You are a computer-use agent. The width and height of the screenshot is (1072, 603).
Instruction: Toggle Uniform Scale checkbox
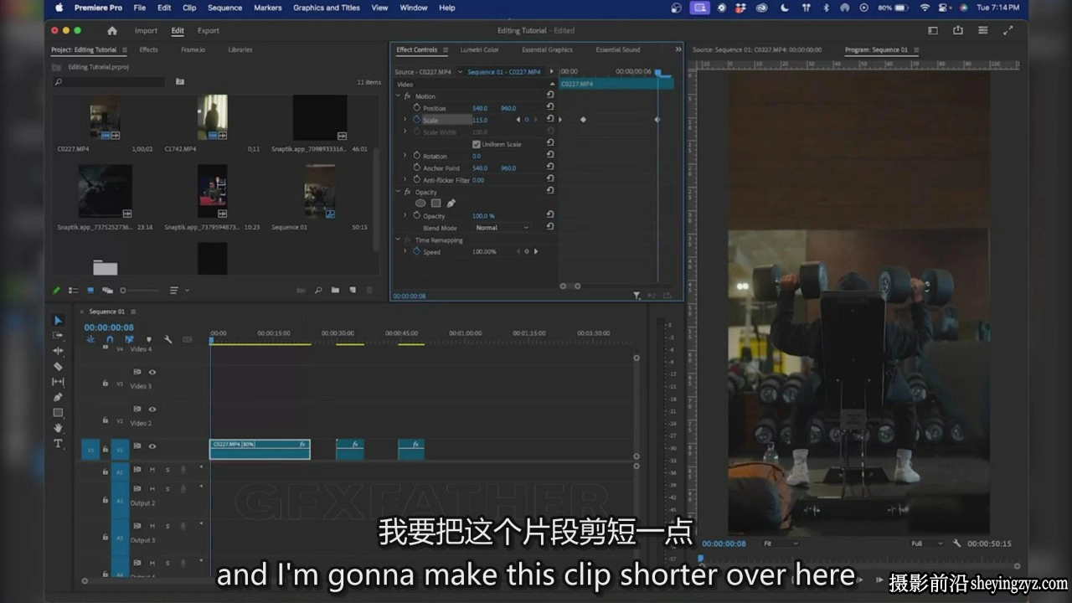point(477,144)
